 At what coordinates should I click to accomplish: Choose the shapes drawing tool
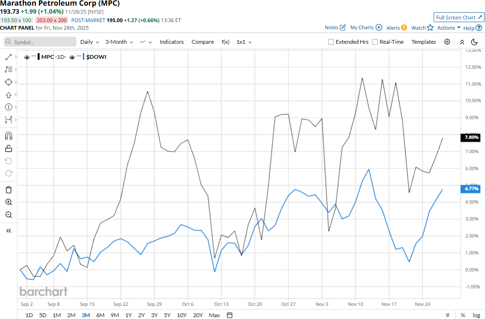pos(8,82)
